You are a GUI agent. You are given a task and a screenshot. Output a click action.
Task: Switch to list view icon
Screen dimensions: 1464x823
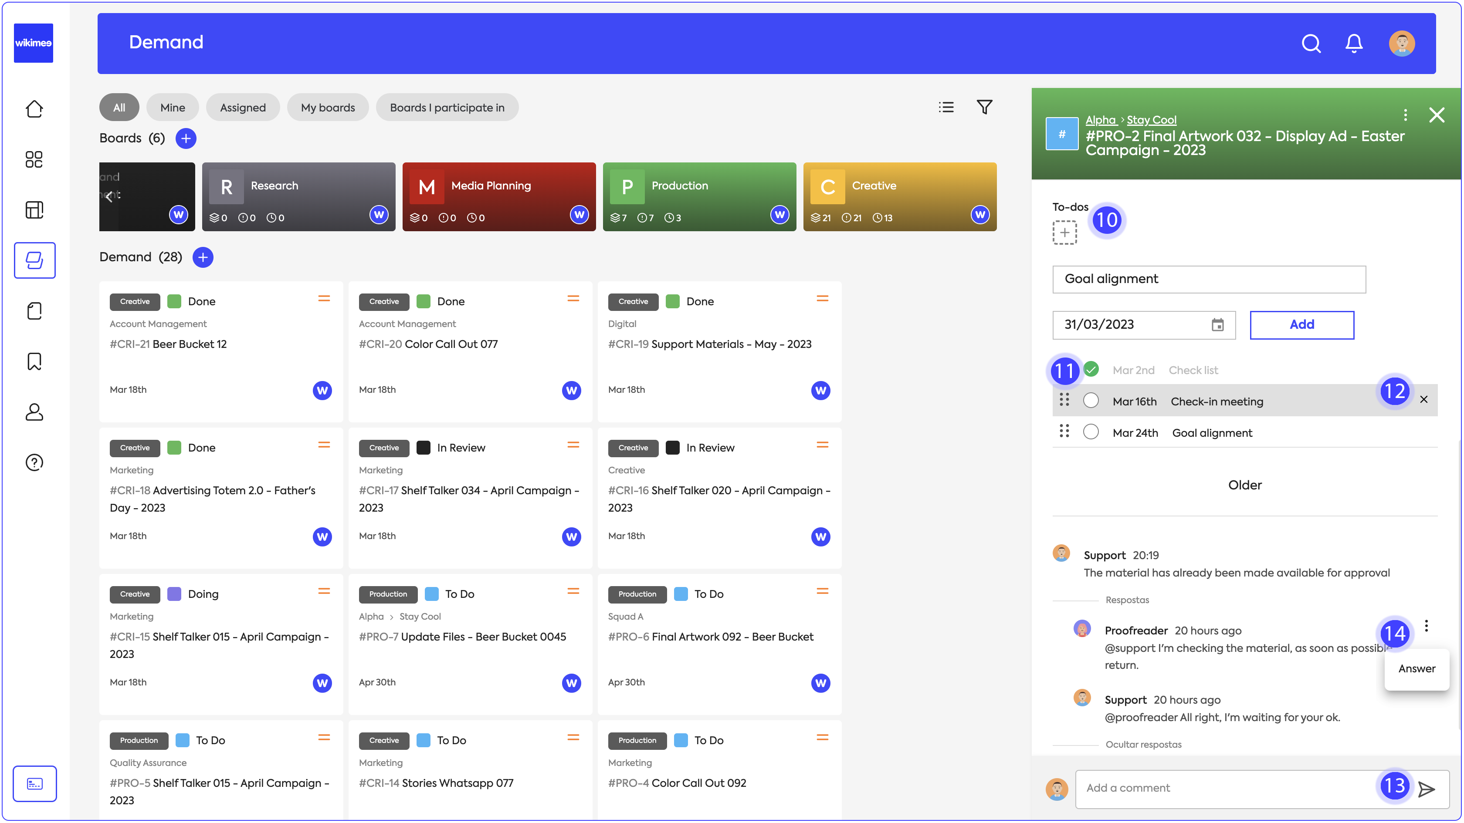[x=945, y=107]
